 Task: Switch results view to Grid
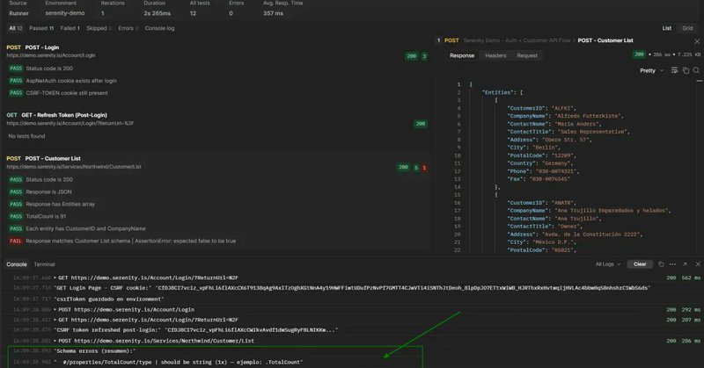686,28
